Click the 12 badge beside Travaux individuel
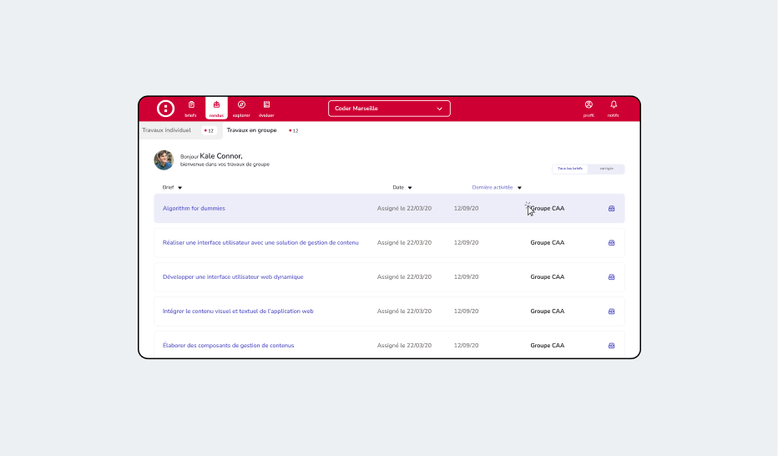This screenshot has height=456, width=778. pyautogui.click(x=209, y=131)
